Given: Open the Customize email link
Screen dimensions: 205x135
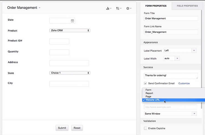Looking at the screenshot, I should click(x=184, y=84).
